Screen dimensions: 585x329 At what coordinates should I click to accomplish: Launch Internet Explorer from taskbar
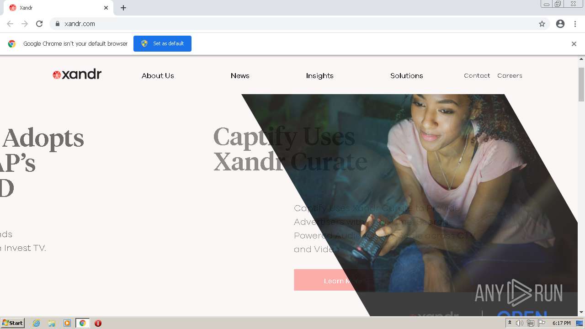[37, 323]
